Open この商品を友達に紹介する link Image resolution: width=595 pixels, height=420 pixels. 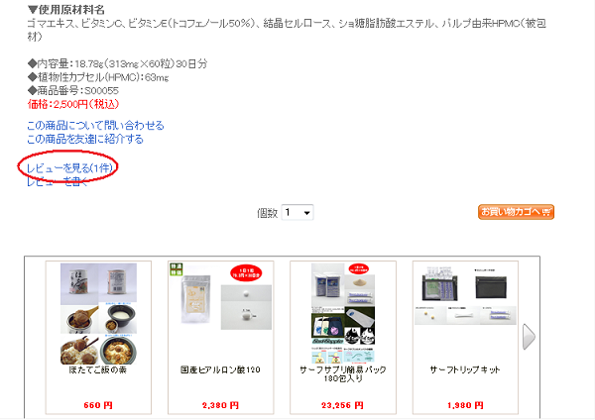(85, 139)
